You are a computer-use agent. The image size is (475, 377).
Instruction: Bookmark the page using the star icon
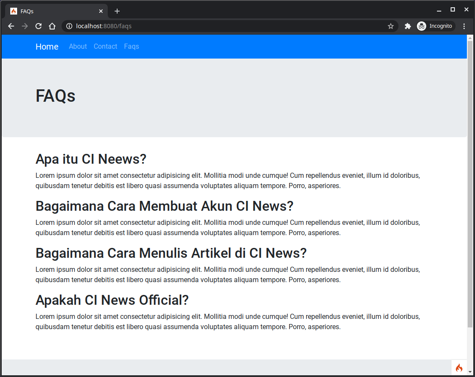(x=390, y=26)
